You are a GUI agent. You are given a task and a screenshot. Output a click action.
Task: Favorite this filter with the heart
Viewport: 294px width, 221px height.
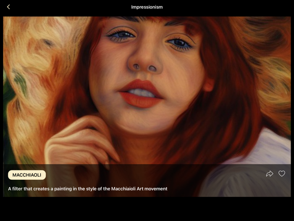[x=282, y=173]
